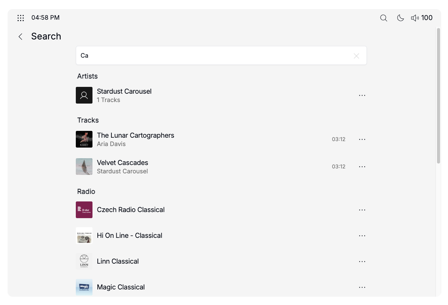Open the Czech Radio Classical station
Viewport: 448px width, 305px height.
(x=130, y=210)
